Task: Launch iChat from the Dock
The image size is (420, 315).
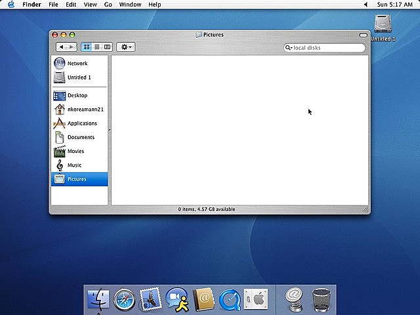Action: click(x=177, y=299)
